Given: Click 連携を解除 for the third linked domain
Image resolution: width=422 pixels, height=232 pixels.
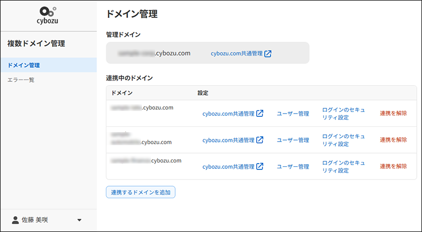Looking at the screenshot, I should 393,166.
